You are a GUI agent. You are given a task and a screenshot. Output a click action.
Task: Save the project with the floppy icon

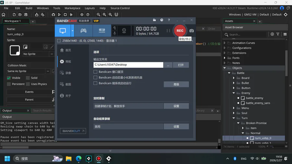(26, 15)
